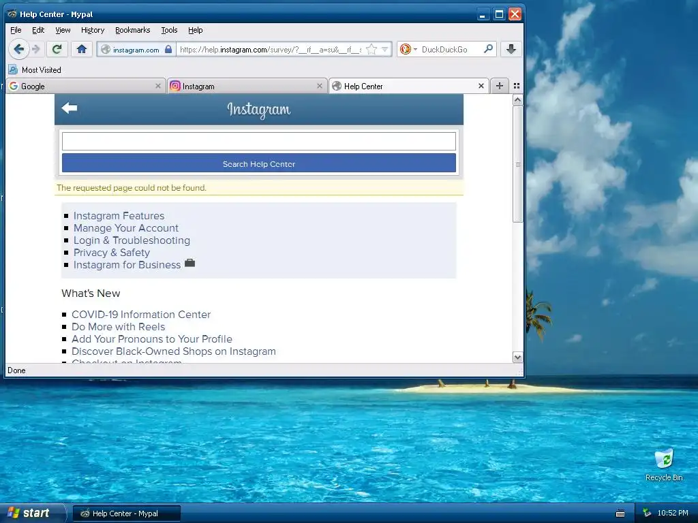Screen dimensions: 698x523
Task: Click the Instagram logo in page header
Action: [259, 110]
